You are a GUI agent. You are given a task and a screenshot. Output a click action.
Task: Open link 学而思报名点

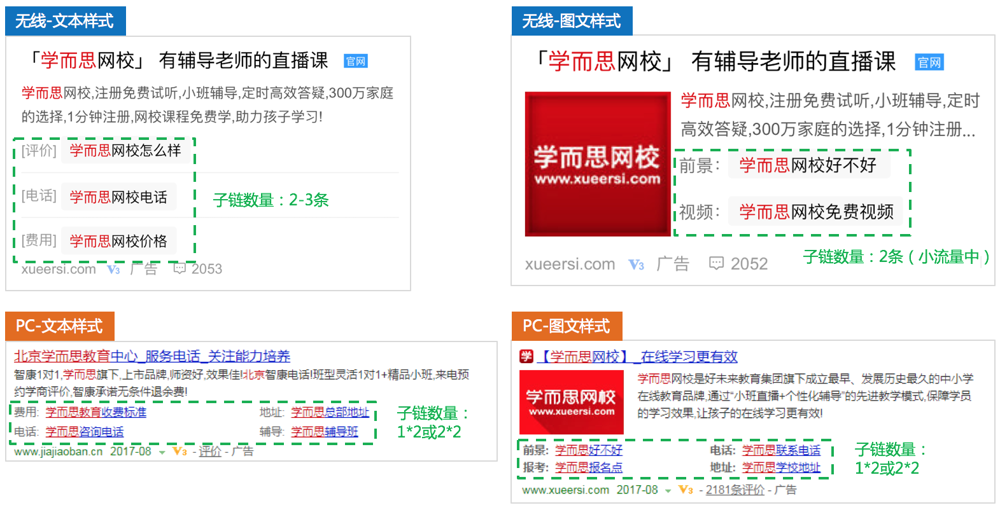pyautogui.click(x=589, y=467)
